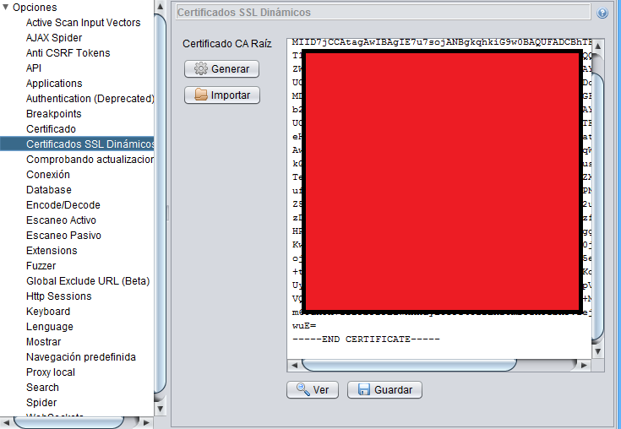621x429 pixels.
Task: Select Keyboard options entry
Action: pyautogui.click(x=48, y=311)
